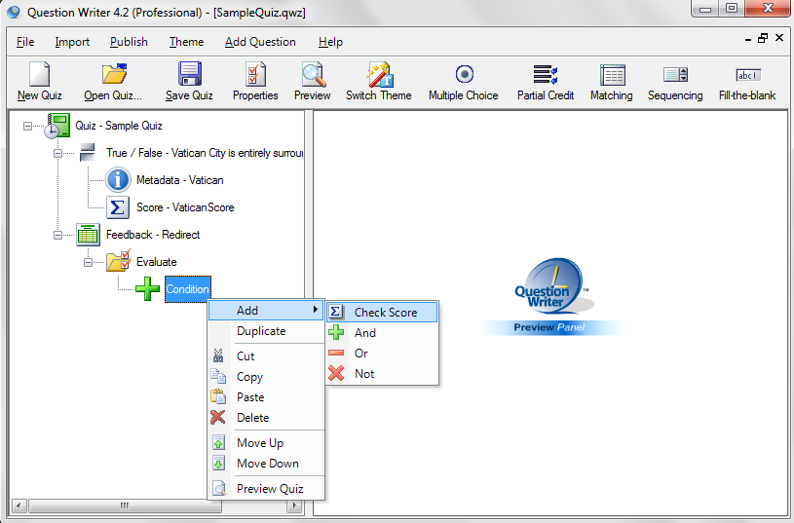Click the New Quiz toolbar icon
Image resolution: width=794 pixels, height=523 pixels.
tap(40, 74)
